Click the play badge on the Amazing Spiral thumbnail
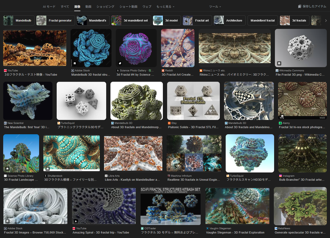The image size is (330, 238). (76, 221)
